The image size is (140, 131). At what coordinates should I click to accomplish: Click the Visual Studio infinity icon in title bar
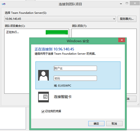point(3,4)
